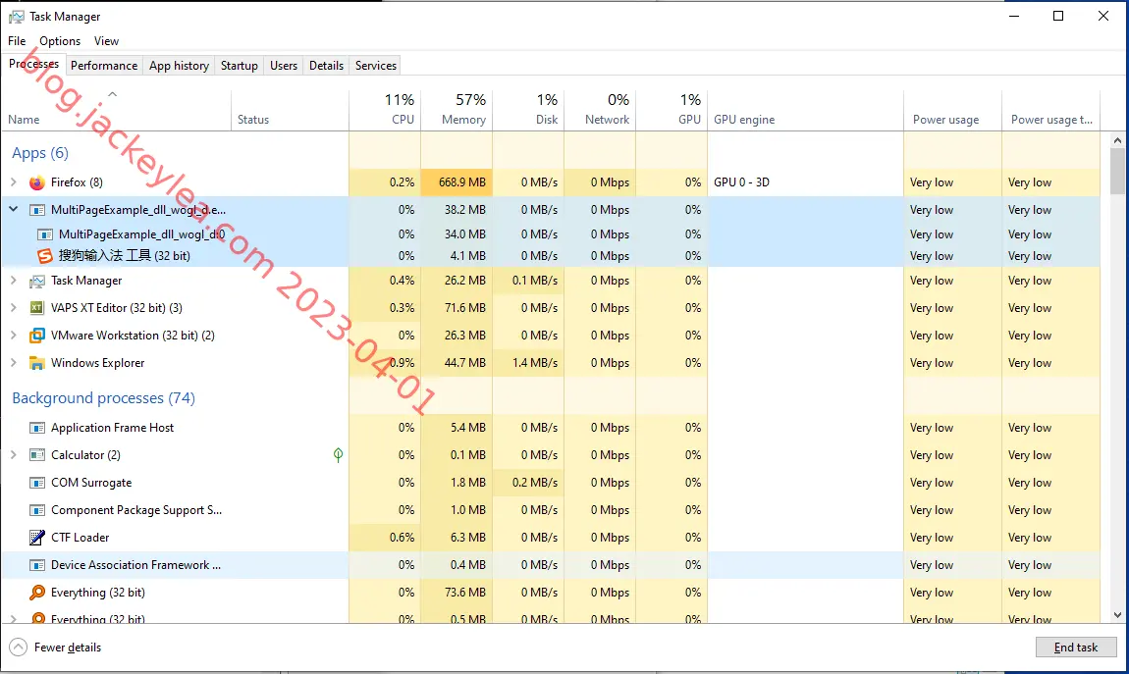1129x674 pixels.
Task: Click the green leaf suspended icon for Calculator
Action: (338, 454)
